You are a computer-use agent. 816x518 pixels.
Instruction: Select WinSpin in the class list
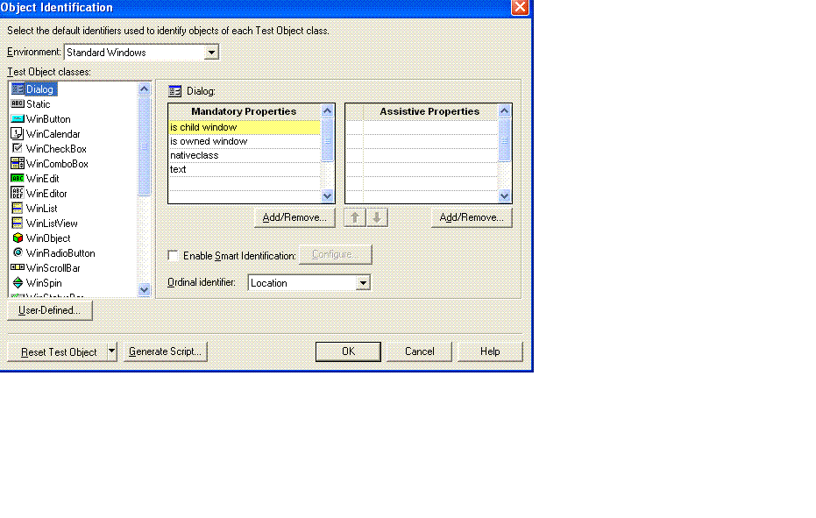point(44,283)
